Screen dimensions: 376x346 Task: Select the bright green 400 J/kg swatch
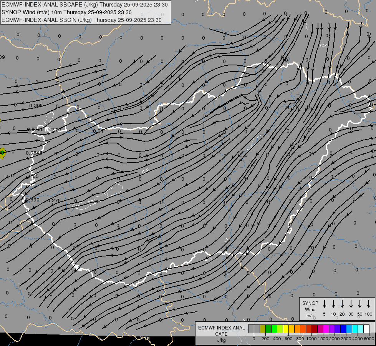click(x=274, y=329)
